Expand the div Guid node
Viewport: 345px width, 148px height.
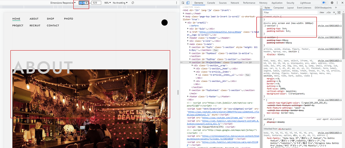188,29
